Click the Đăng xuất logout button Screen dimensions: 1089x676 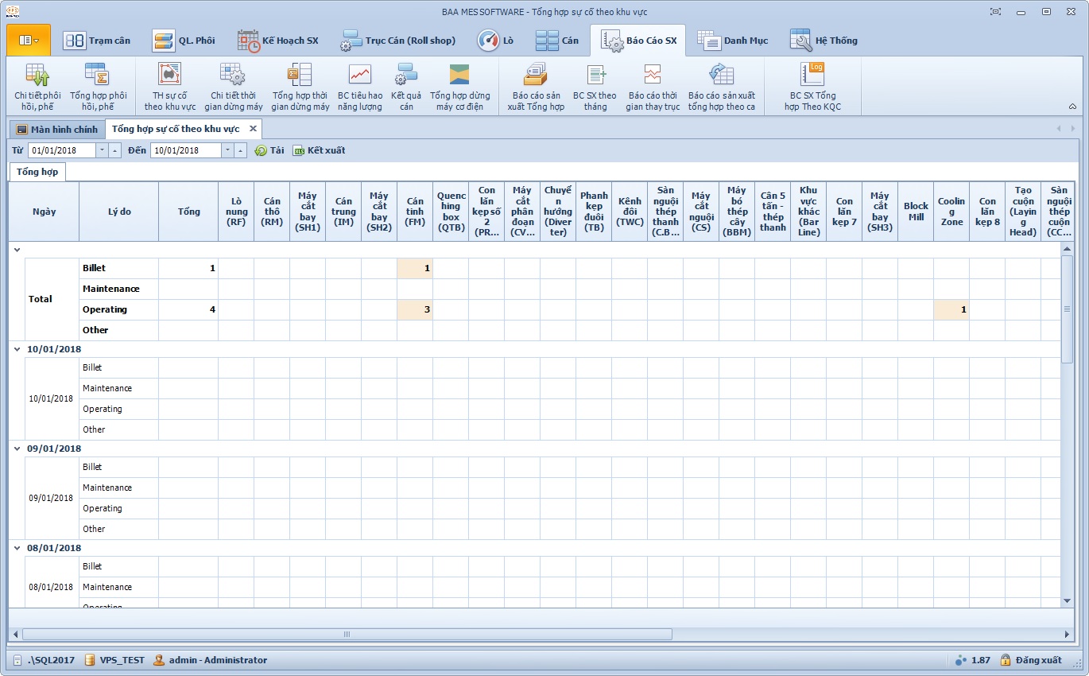point(1030,660)
